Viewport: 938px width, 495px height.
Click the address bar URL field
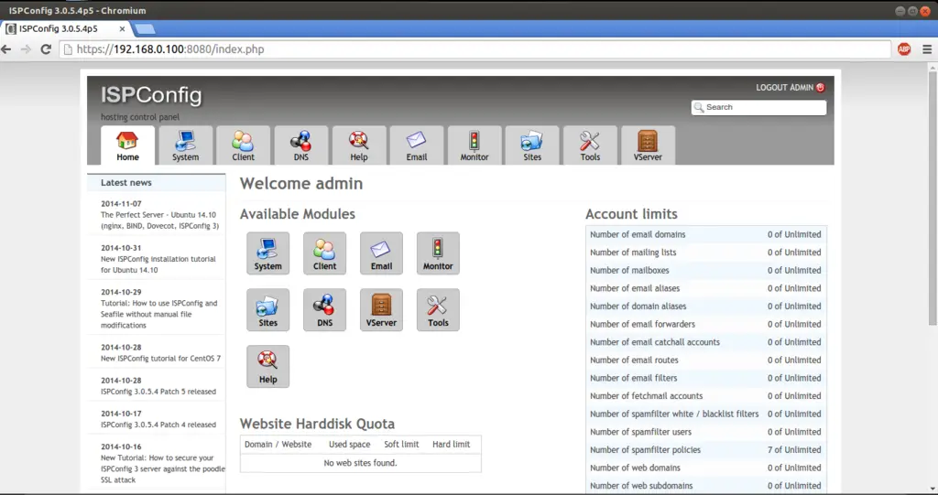(475, 49)
